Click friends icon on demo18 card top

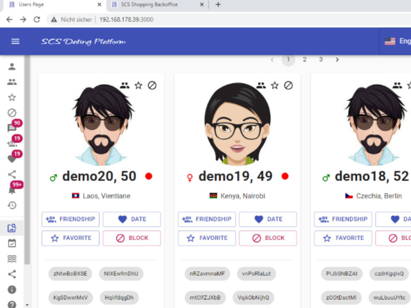pyautogui.click(x=397, y=85)
